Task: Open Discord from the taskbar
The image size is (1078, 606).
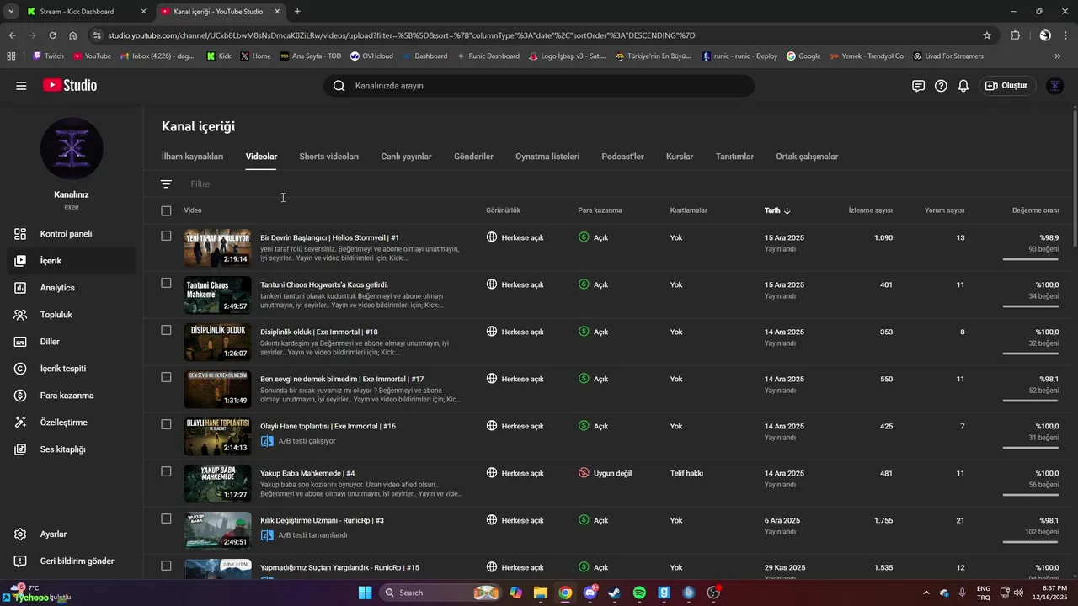Action: click(590, 593)
